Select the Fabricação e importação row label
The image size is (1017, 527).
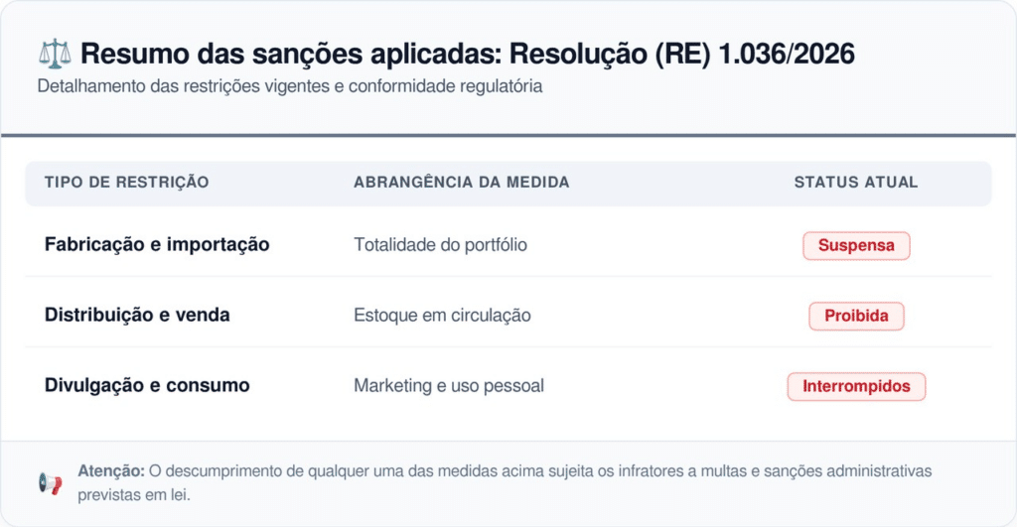pyautogui.click(x=157, y=244)
